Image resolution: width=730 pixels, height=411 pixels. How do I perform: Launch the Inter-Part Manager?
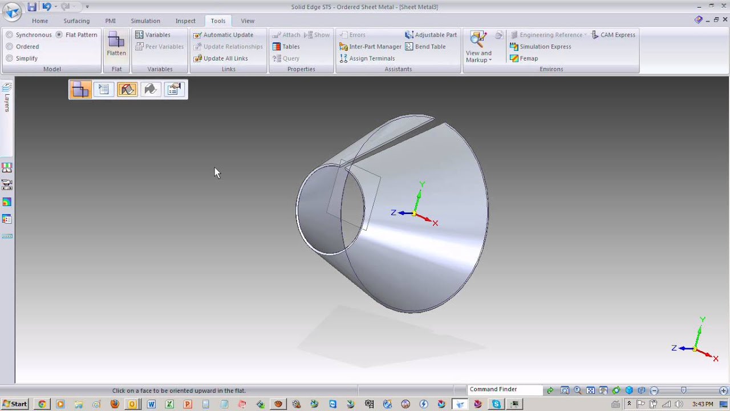pos(370,47)
